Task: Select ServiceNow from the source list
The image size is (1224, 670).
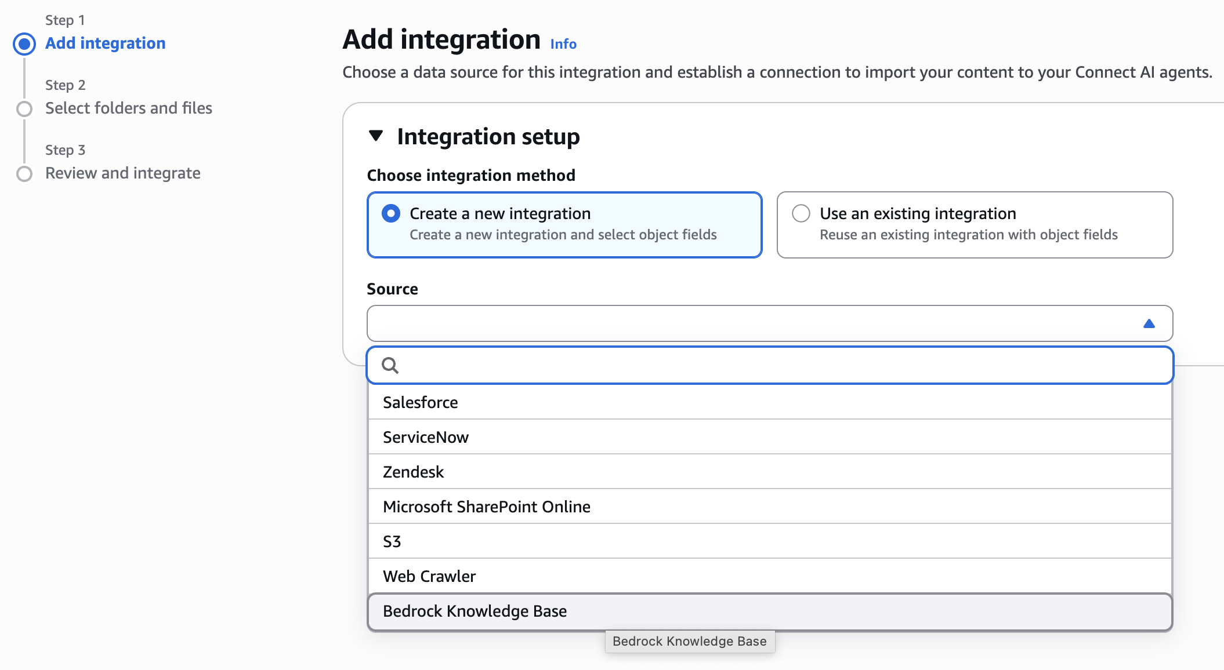Action: pos(425,437)
